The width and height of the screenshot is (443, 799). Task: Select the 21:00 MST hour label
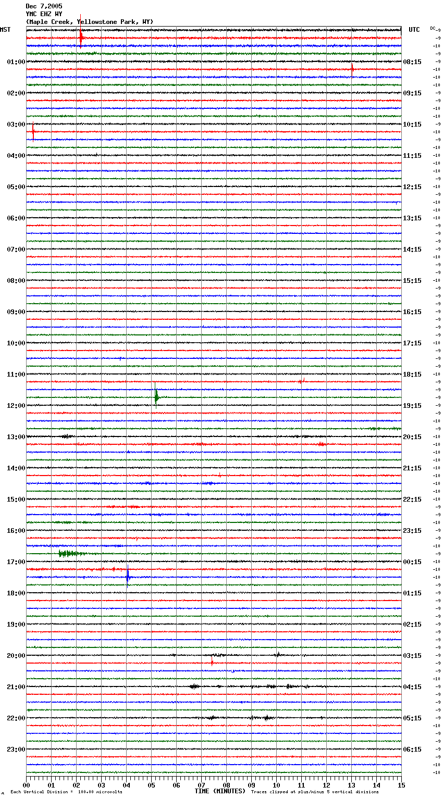click(x=16, y=687)
